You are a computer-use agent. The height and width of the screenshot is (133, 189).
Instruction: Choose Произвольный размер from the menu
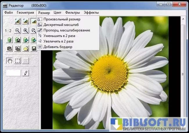click(62, 19)
